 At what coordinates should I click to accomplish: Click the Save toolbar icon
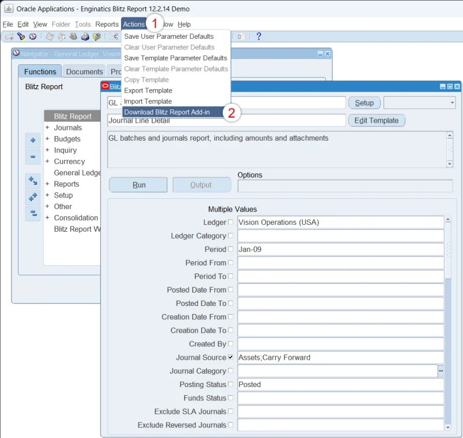50,36
